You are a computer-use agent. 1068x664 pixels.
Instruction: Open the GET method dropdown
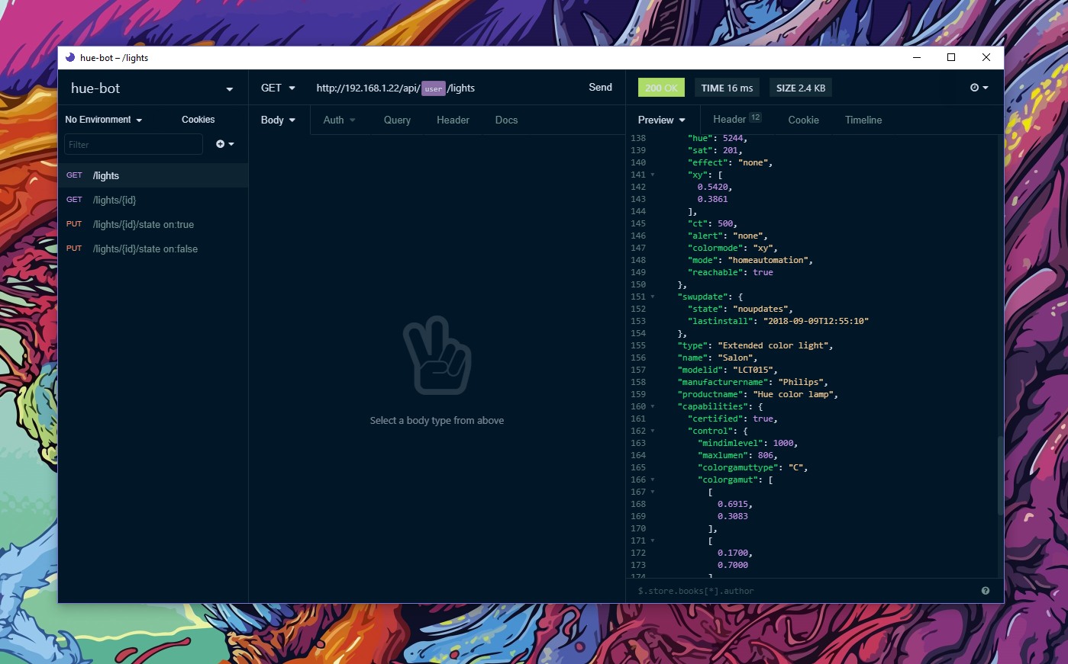(x=278, y=88)
